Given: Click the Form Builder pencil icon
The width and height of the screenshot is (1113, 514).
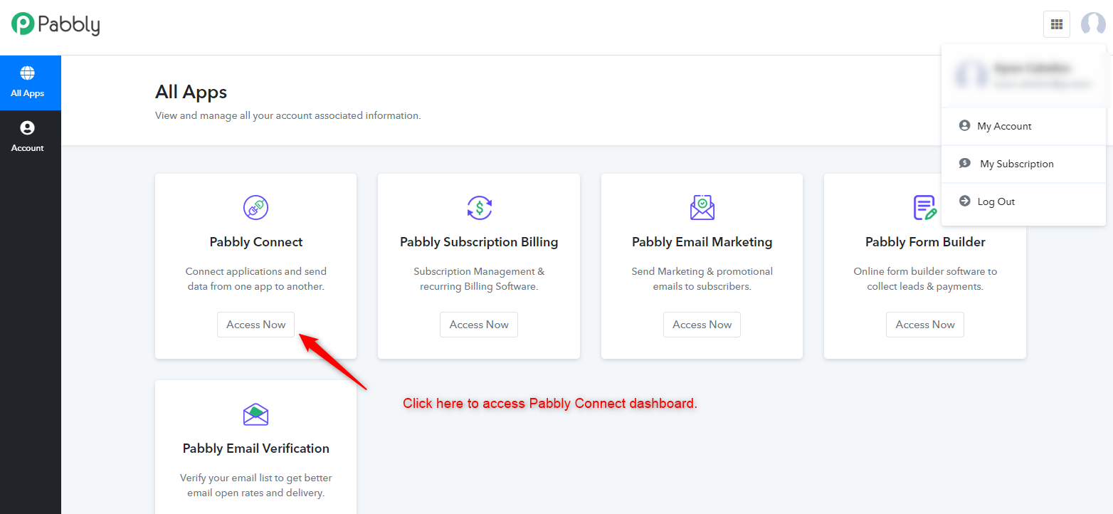Looking at the screenshot, I should point(924,207).
